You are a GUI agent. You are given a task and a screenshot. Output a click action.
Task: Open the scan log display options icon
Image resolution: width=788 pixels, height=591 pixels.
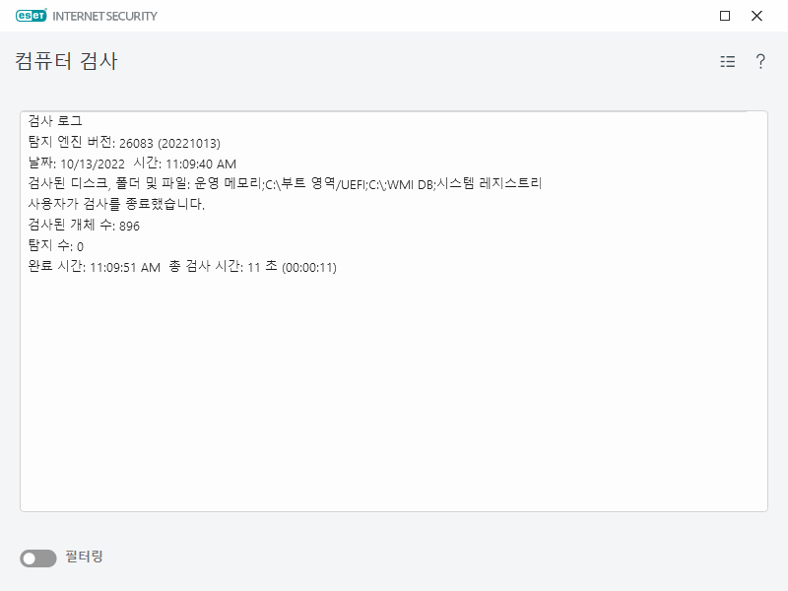pyautogui.click(x=727, y=61)
